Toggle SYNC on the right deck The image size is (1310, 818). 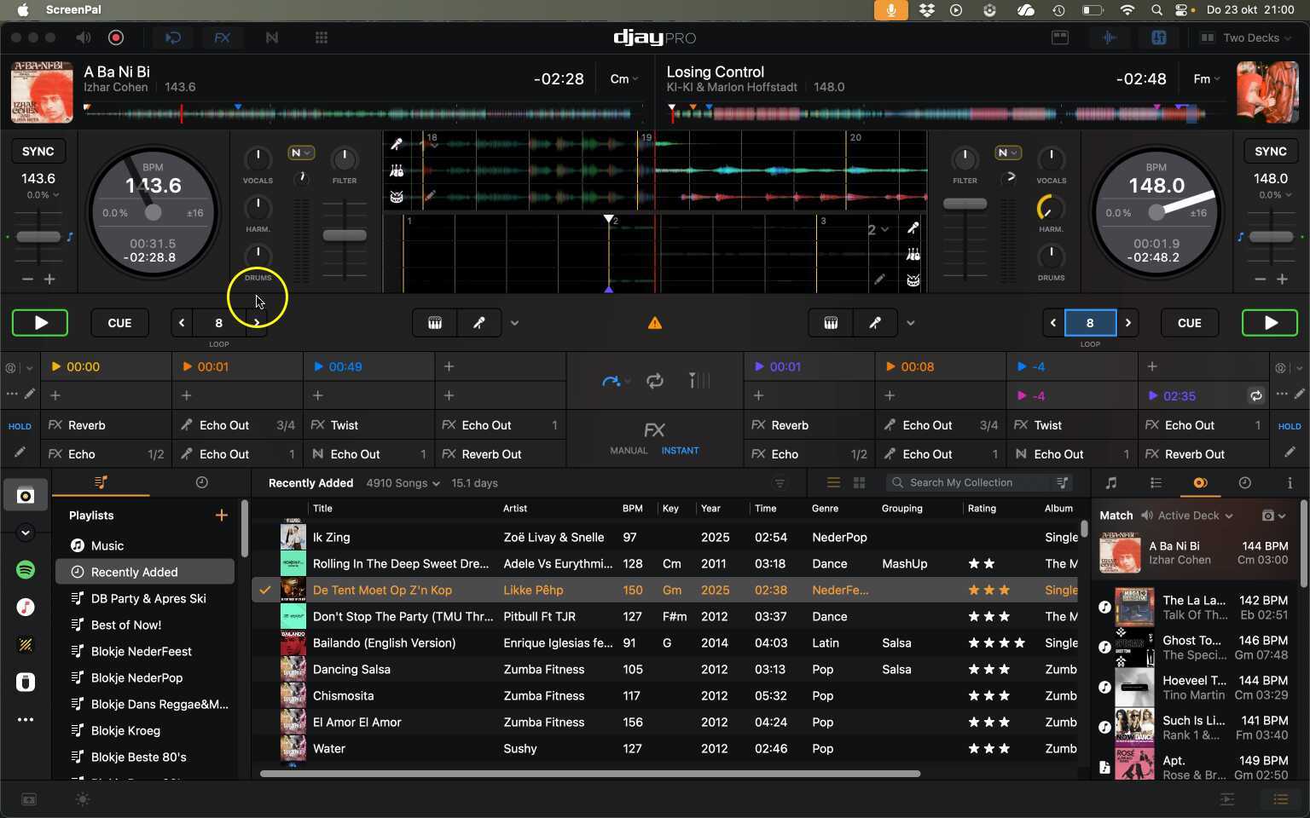1270,152
